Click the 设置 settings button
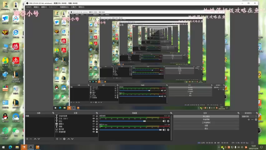266x150 pixels. pos(206,126)
